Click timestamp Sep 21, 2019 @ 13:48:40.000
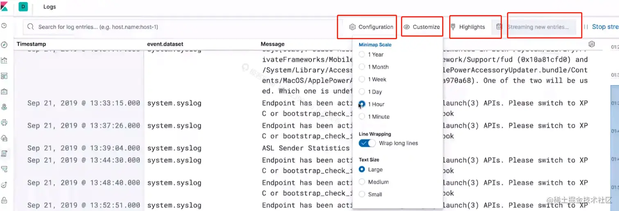 point(84,183)
